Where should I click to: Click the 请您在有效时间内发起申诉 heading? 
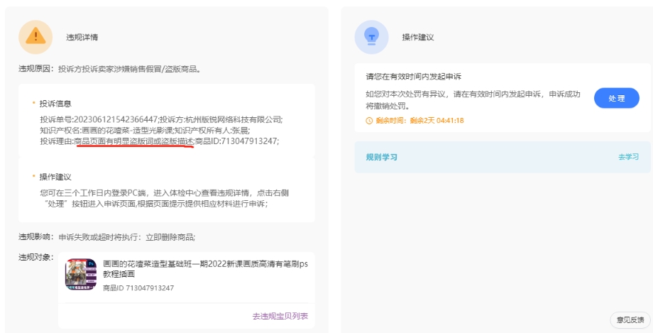(x=414, y=76)
